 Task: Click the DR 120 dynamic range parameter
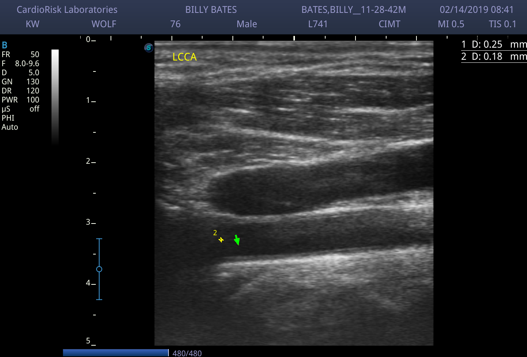coord(20,91)
